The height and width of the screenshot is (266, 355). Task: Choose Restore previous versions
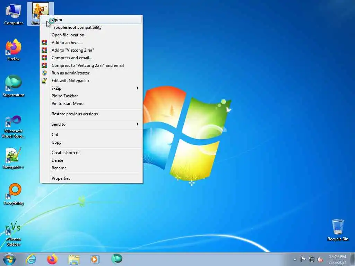92,114
